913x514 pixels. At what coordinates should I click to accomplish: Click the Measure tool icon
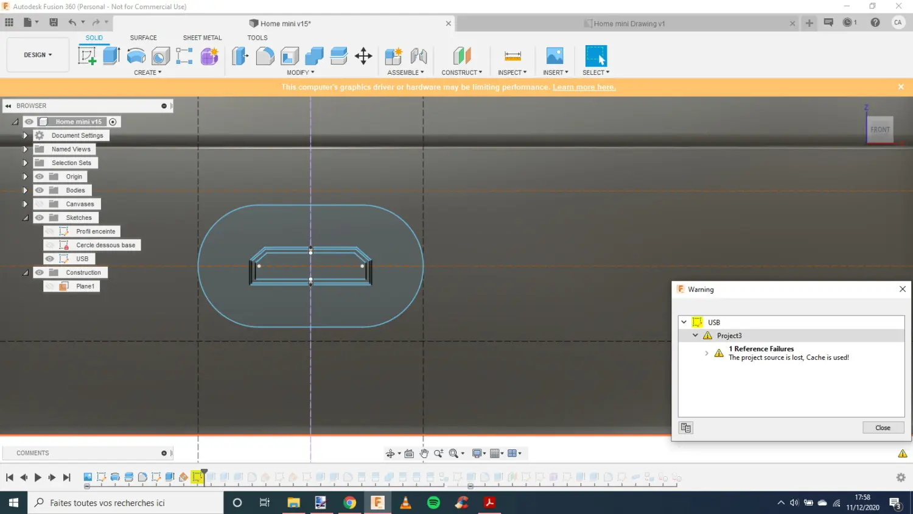(x=512, y=56)
